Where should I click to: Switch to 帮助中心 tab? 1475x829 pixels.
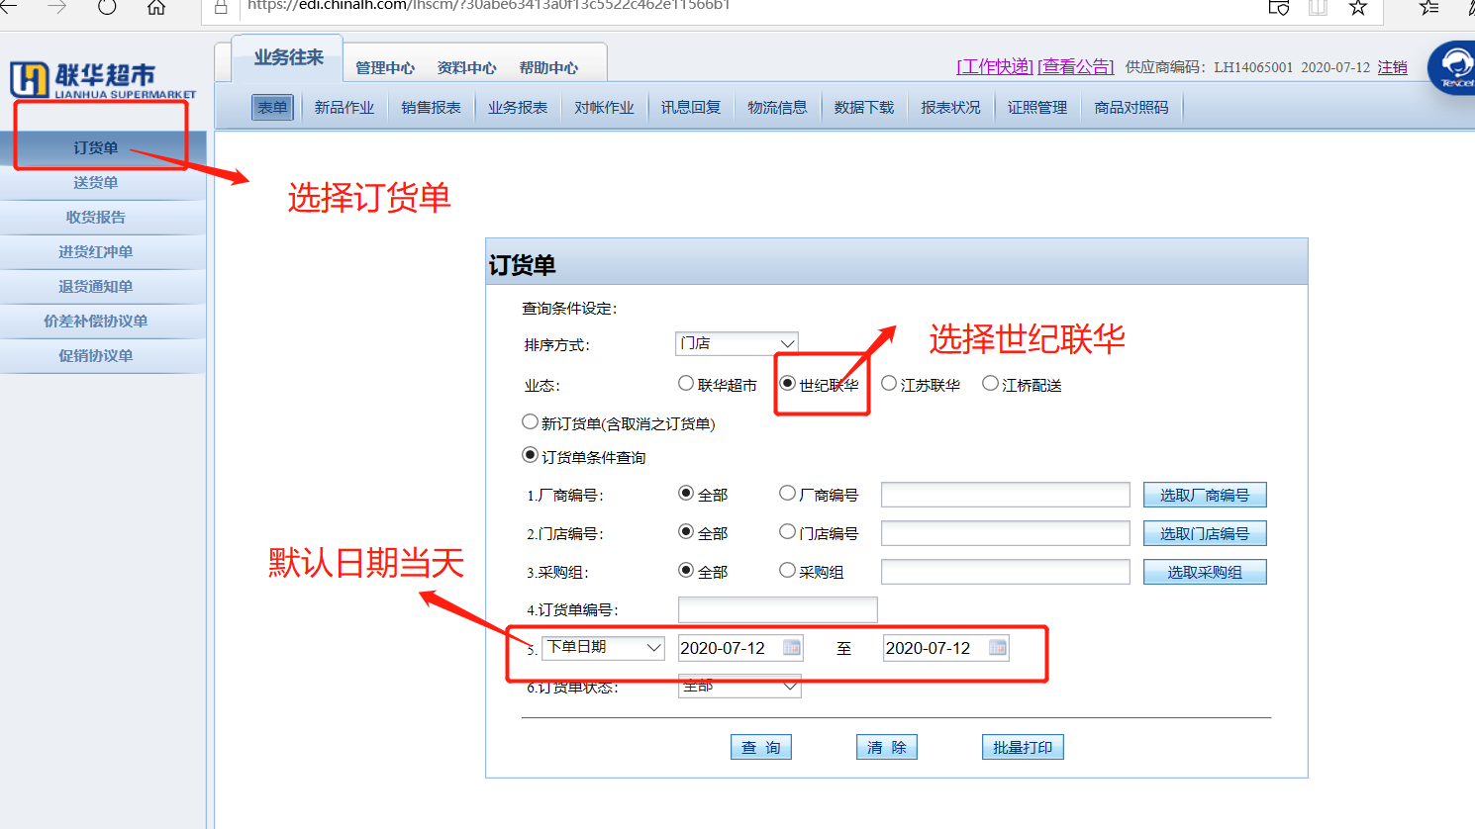(548, 67)
